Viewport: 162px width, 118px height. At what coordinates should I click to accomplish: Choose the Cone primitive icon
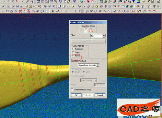coord(68,6)
